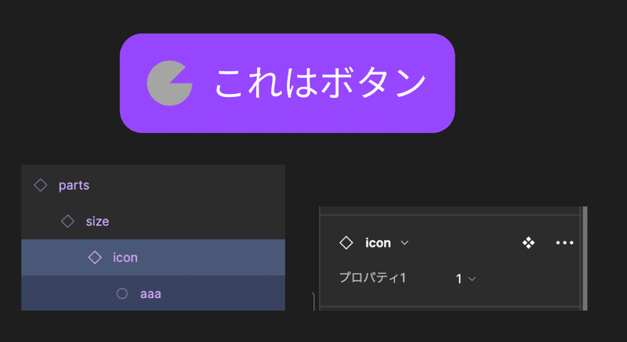Open the chevron dropdown next to icon name
Image resolution: width=627 pixels, height=342 pixels.
click(404, 243)
